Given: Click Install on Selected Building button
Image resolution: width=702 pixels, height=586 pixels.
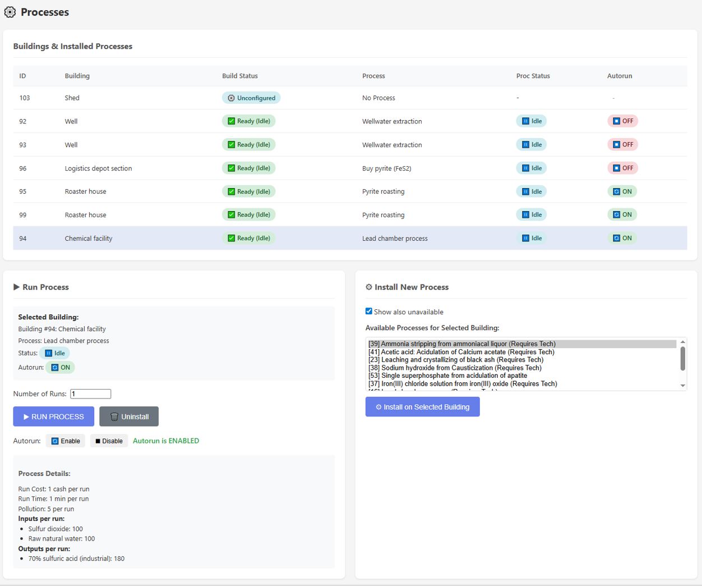Looking at the screenshot, I should tap(422, 407).
